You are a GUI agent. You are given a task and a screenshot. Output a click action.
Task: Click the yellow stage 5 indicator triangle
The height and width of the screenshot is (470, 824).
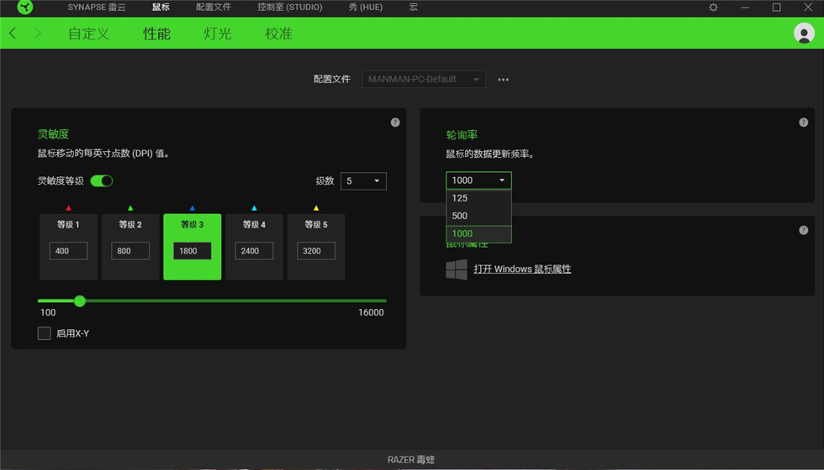pos(316,208)
